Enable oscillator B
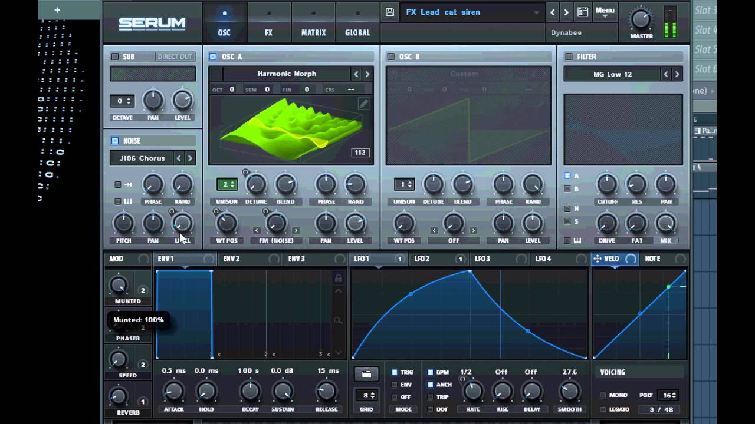This screenshot has width=755, height=424. pyautogui.click(x=390, y=57)
